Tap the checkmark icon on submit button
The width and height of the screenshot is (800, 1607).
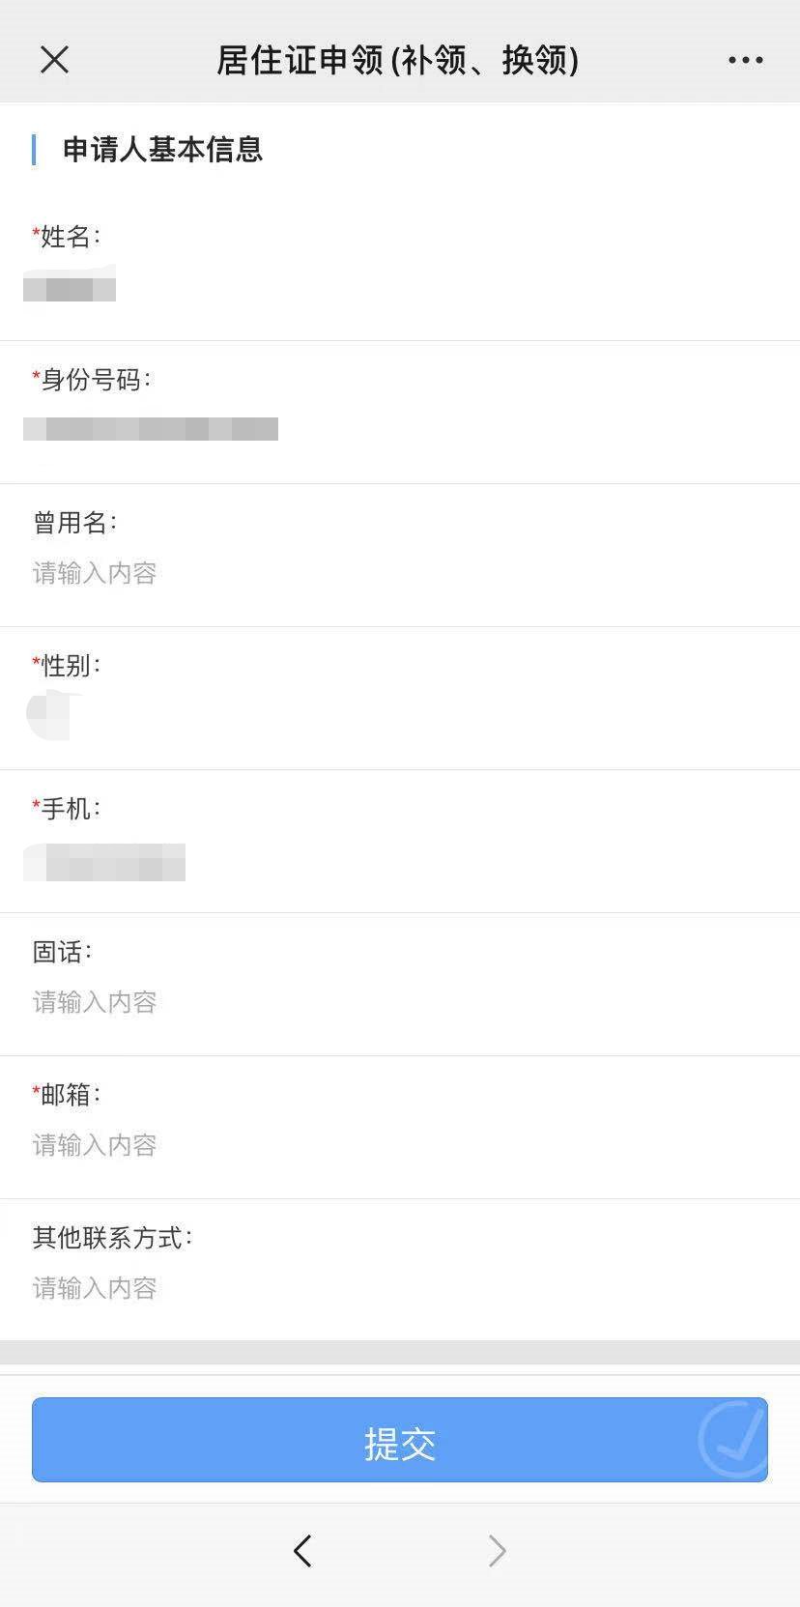click(x=733, y=1439)
